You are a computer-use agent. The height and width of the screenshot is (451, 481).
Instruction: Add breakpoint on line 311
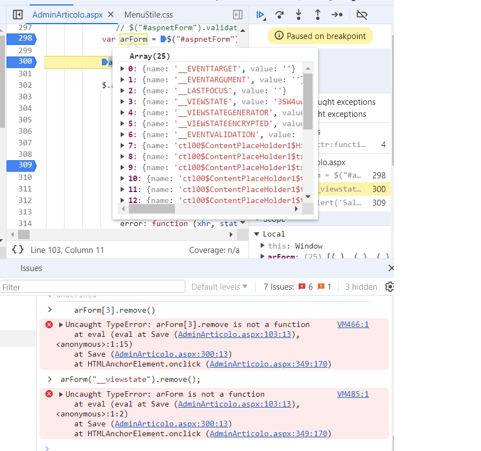coord(25,189)
